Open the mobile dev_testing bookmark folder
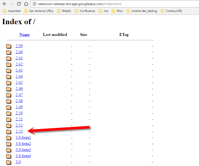Viewport: 199px width, 166px height. click(142, 11)
